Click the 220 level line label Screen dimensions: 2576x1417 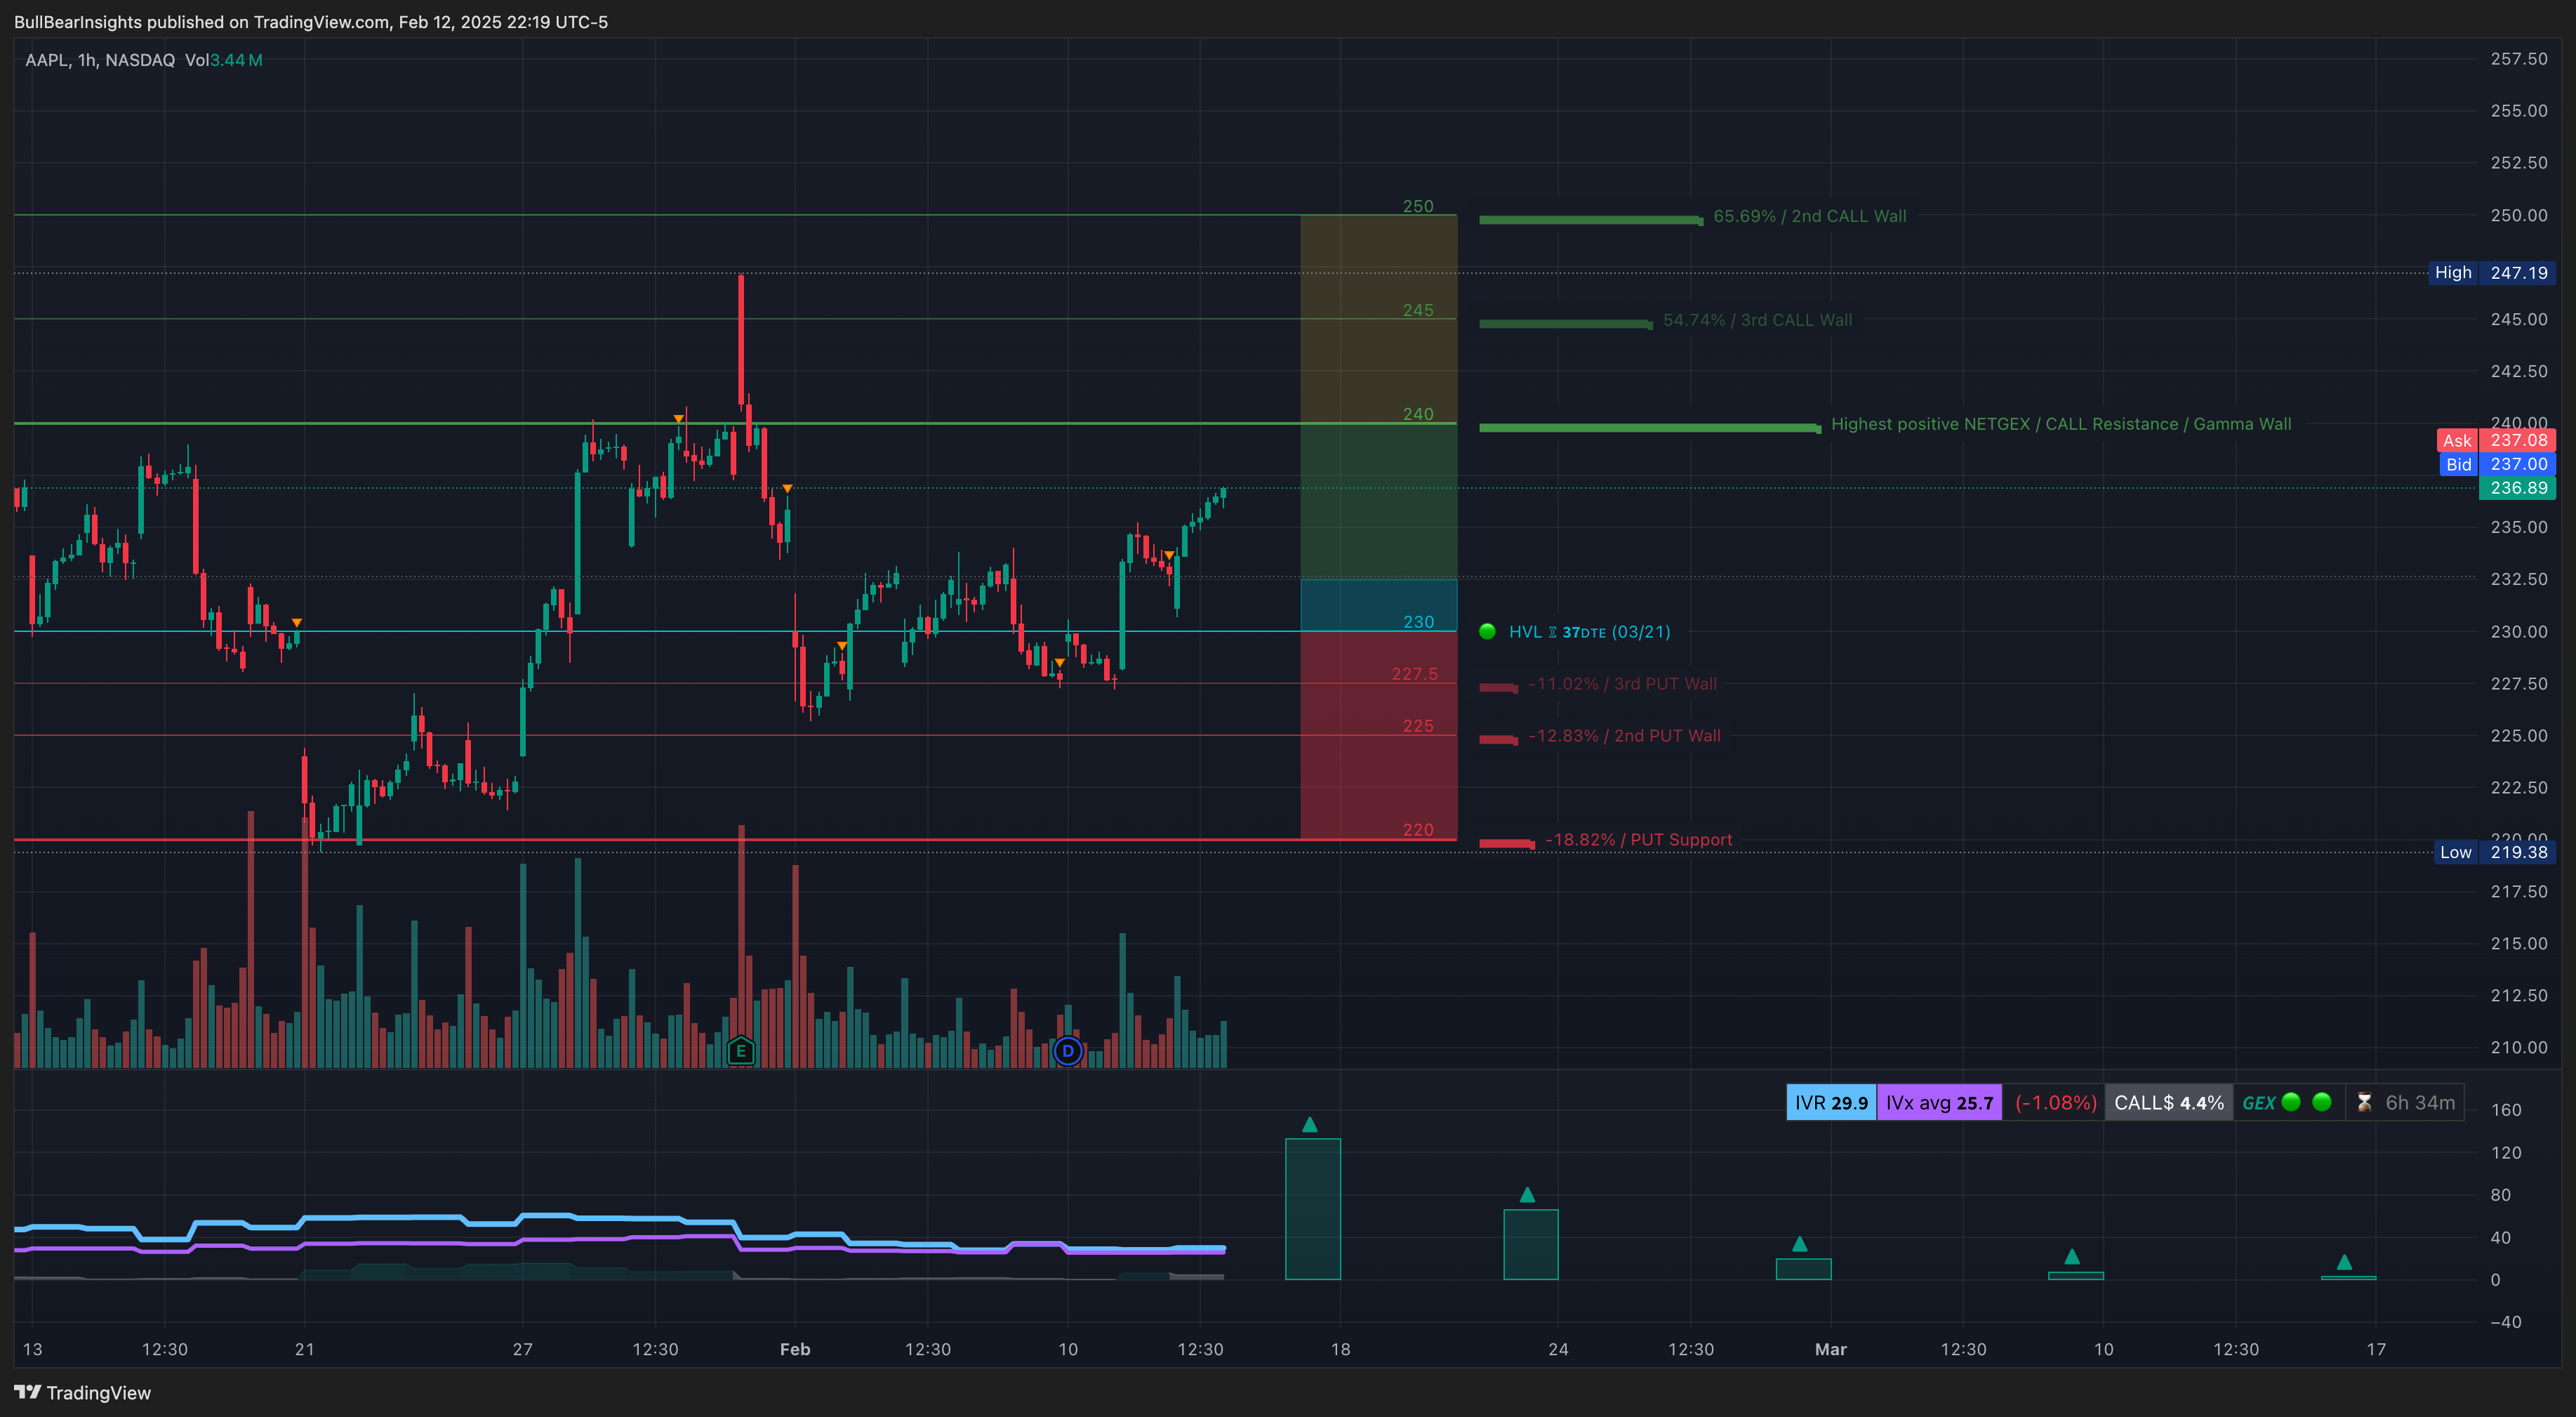1418,831
